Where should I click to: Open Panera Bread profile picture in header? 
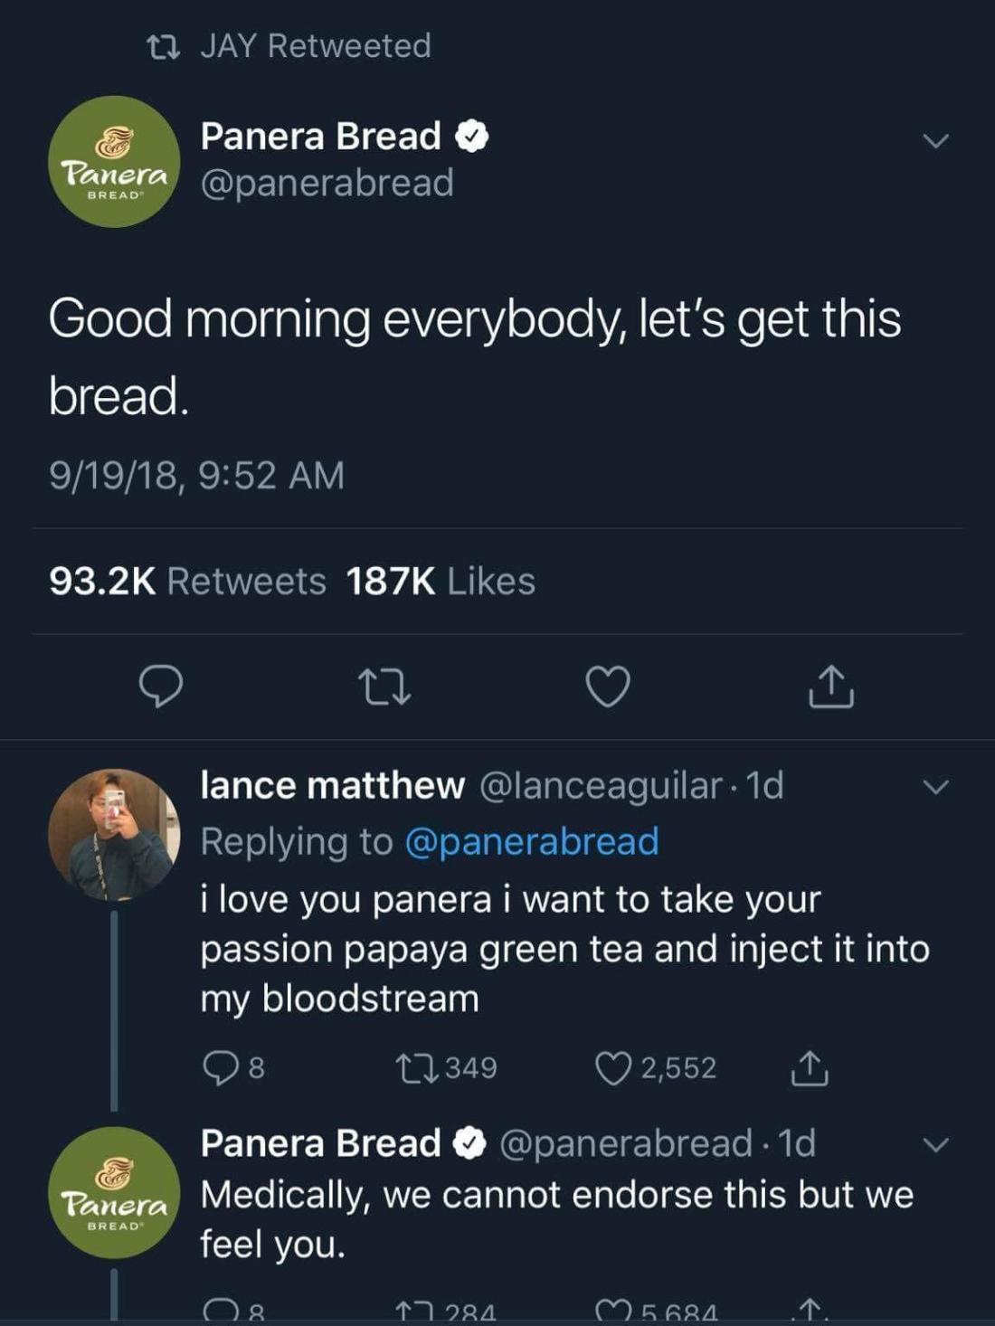pos(114,162)
